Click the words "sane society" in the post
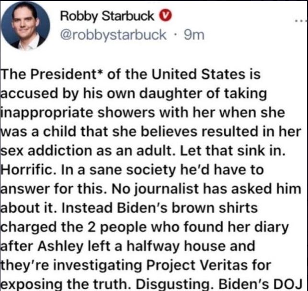The width and height of the screenshot is (308, 291). click(x=132, y=170)
